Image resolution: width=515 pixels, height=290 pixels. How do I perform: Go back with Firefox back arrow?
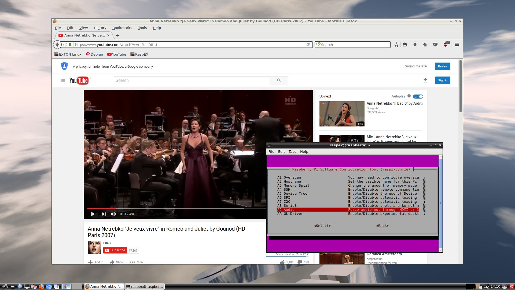tap(57, 45)
